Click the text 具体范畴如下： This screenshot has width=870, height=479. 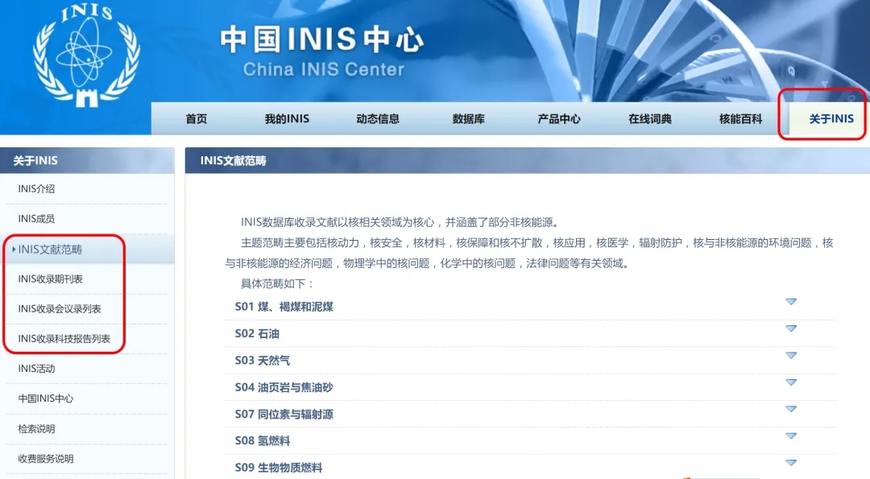pos(277,284)
